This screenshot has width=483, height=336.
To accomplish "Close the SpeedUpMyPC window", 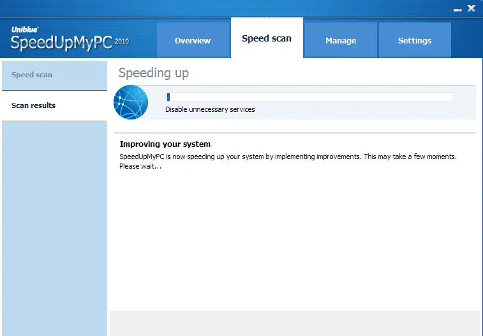I will point(472,8).
